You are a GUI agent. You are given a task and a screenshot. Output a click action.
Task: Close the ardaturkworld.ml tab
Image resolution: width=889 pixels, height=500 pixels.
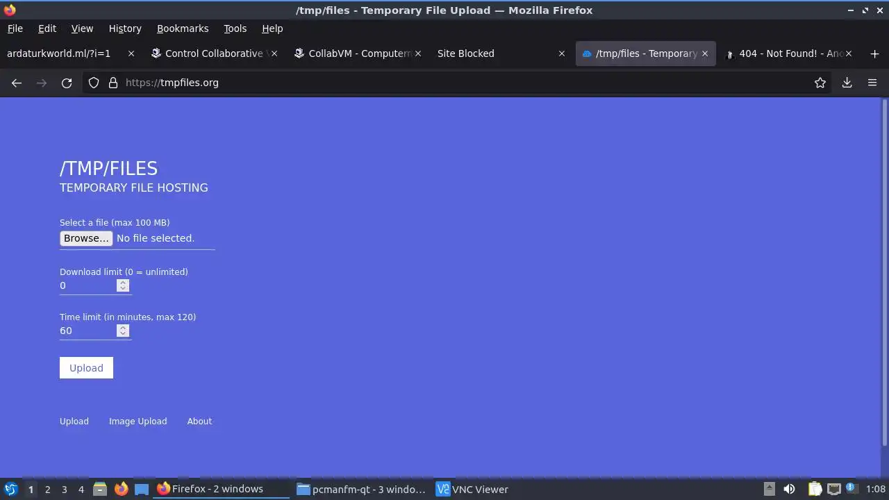point(131,53)
